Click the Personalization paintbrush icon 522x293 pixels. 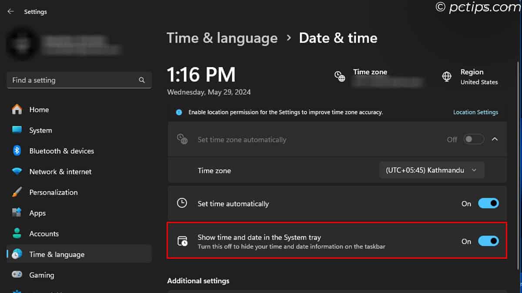17,192
